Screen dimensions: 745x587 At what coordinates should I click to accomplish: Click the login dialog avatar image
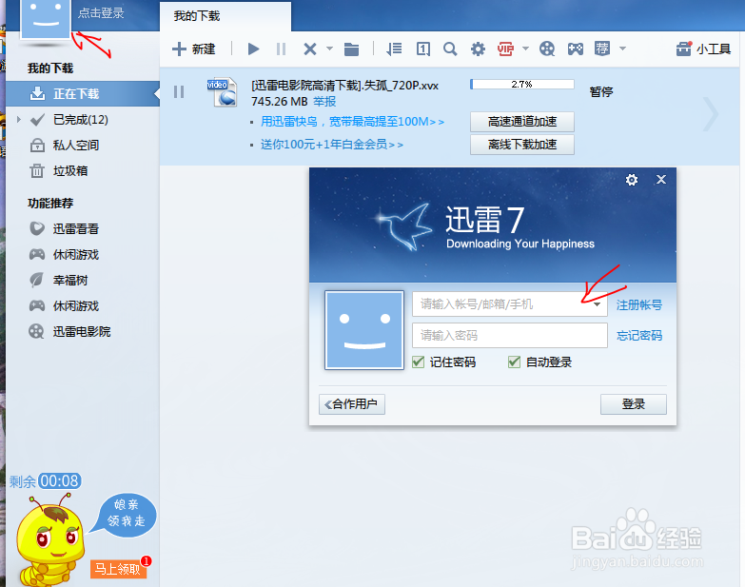pyautogui.click(x=364, y=330)
